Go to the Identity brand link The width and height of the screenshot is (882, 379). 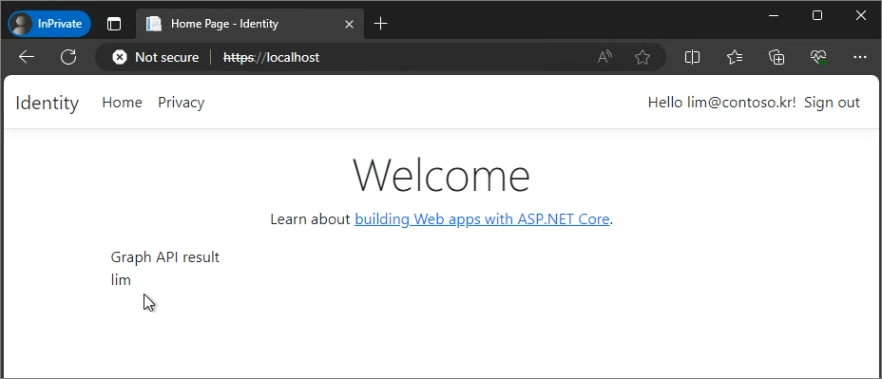[48, 103]
